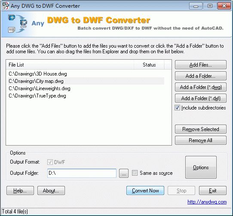The image size is (233, 216).
Task: Minimize the converter window
Action: click(x=196, y=6)
